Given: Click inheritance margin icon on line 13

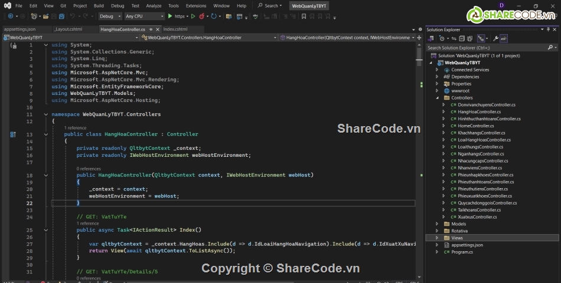Looking at the screenshot, I should (13, 134).
